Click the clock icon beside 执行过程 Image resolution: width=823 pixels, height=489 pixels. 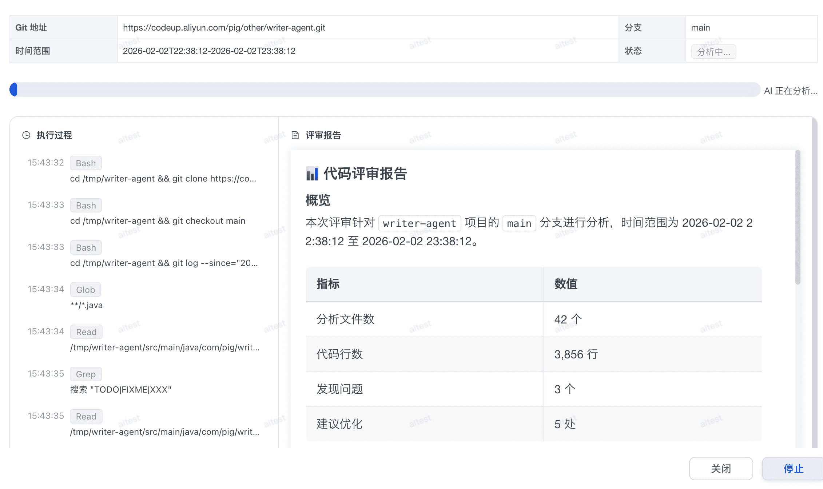click(x=26, y=135)
